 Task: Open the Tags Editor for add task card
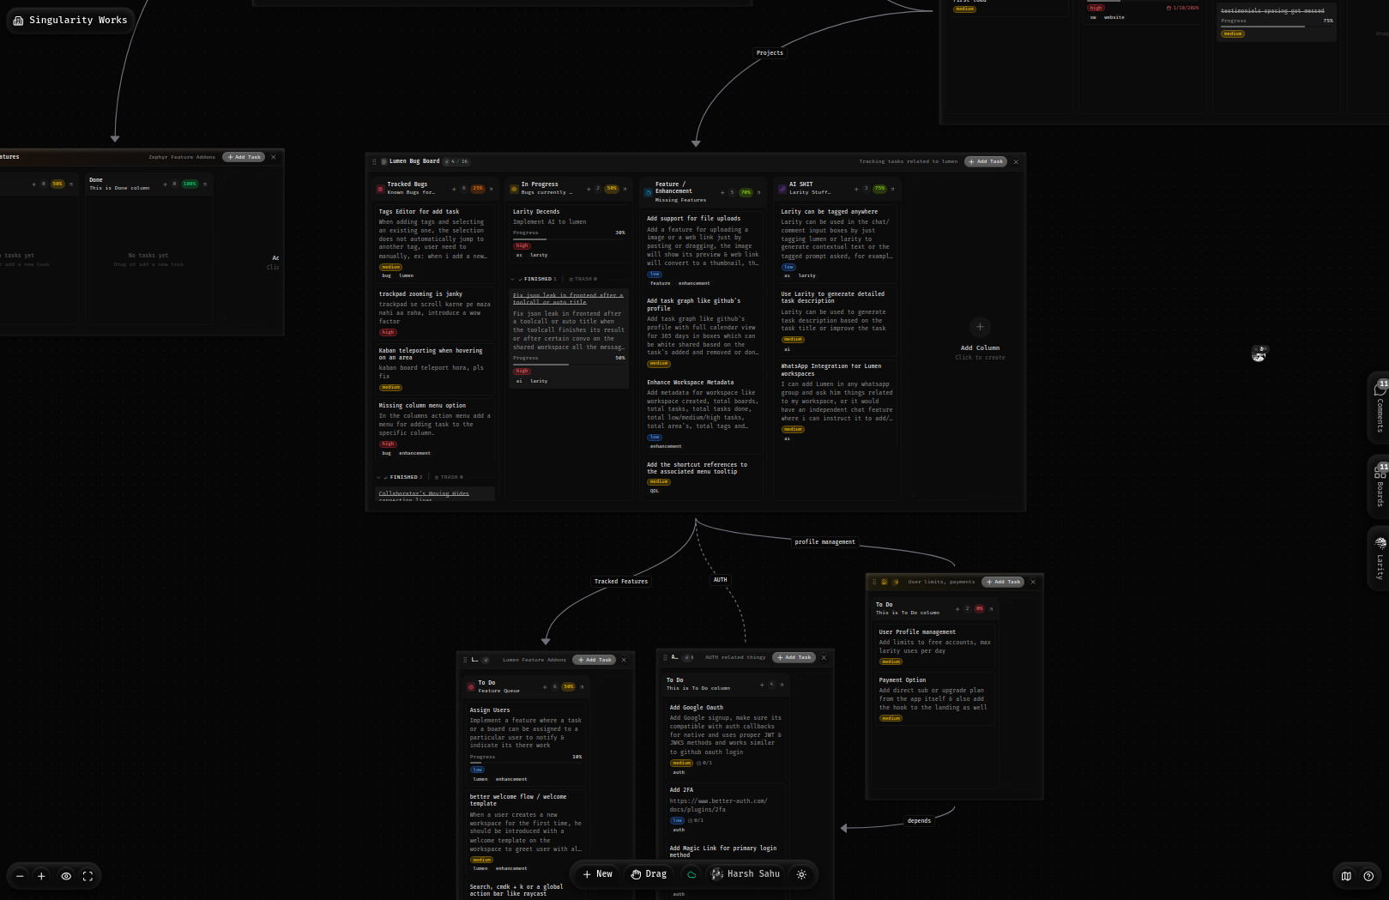pyautogui.click(x=435, y=242)
